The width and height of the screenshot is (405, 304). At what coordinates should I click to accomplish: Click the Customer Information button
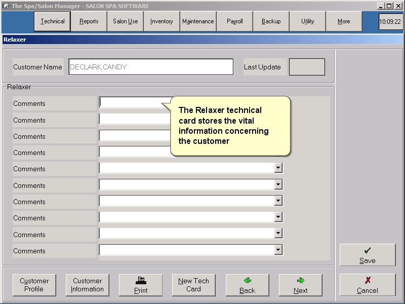(x=87, y=285)
